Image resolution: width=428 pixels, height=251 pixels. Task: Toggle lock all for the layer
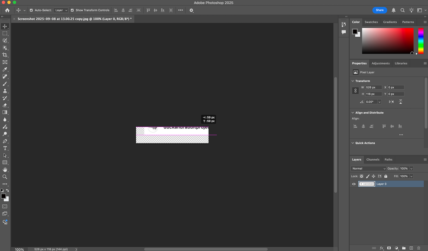click(386, 176)
